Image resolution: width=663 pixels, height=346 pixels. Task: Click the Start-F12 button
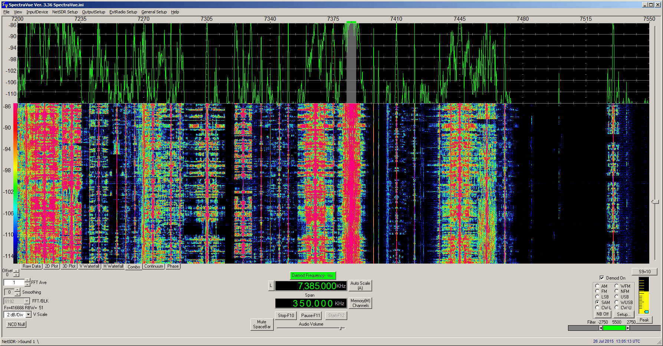click(x=337, y=316)
